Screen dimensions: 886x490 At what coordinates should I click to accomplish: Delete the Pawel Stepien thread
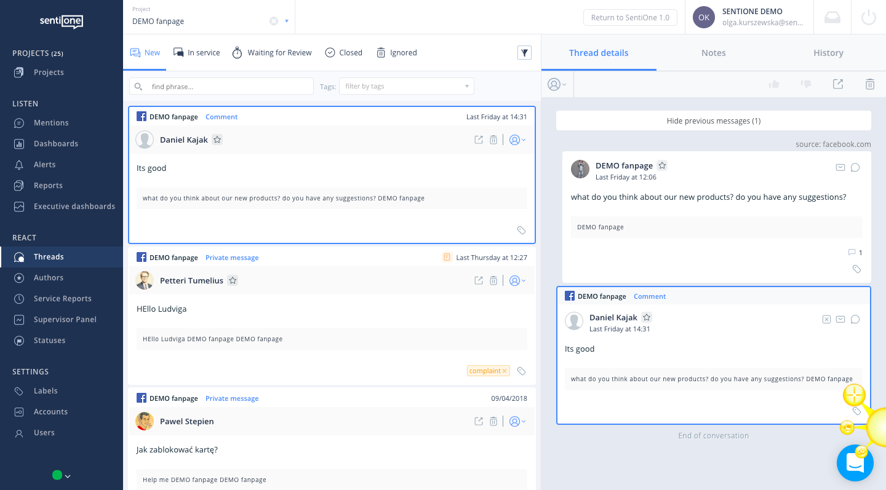(493, 422)
